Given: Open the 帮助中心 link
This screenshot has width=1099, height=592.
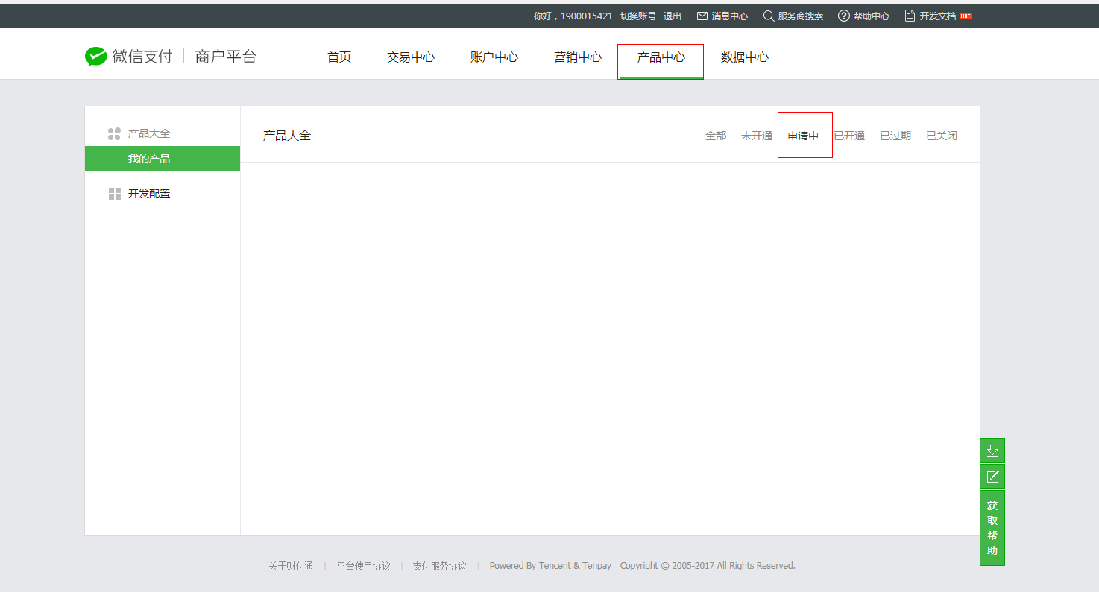Looking at the screenshot, I should pos(872,16).
